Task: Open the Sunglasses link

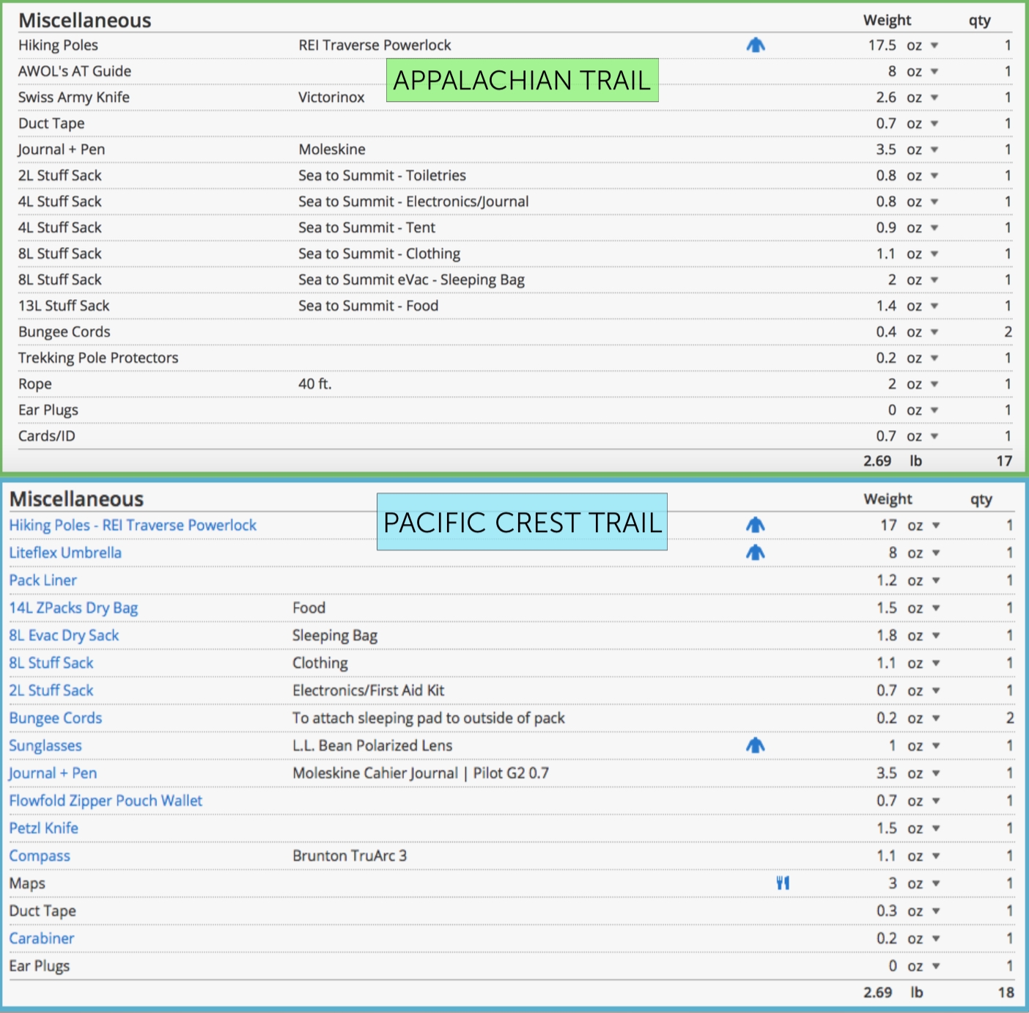Action: point(45,745)
